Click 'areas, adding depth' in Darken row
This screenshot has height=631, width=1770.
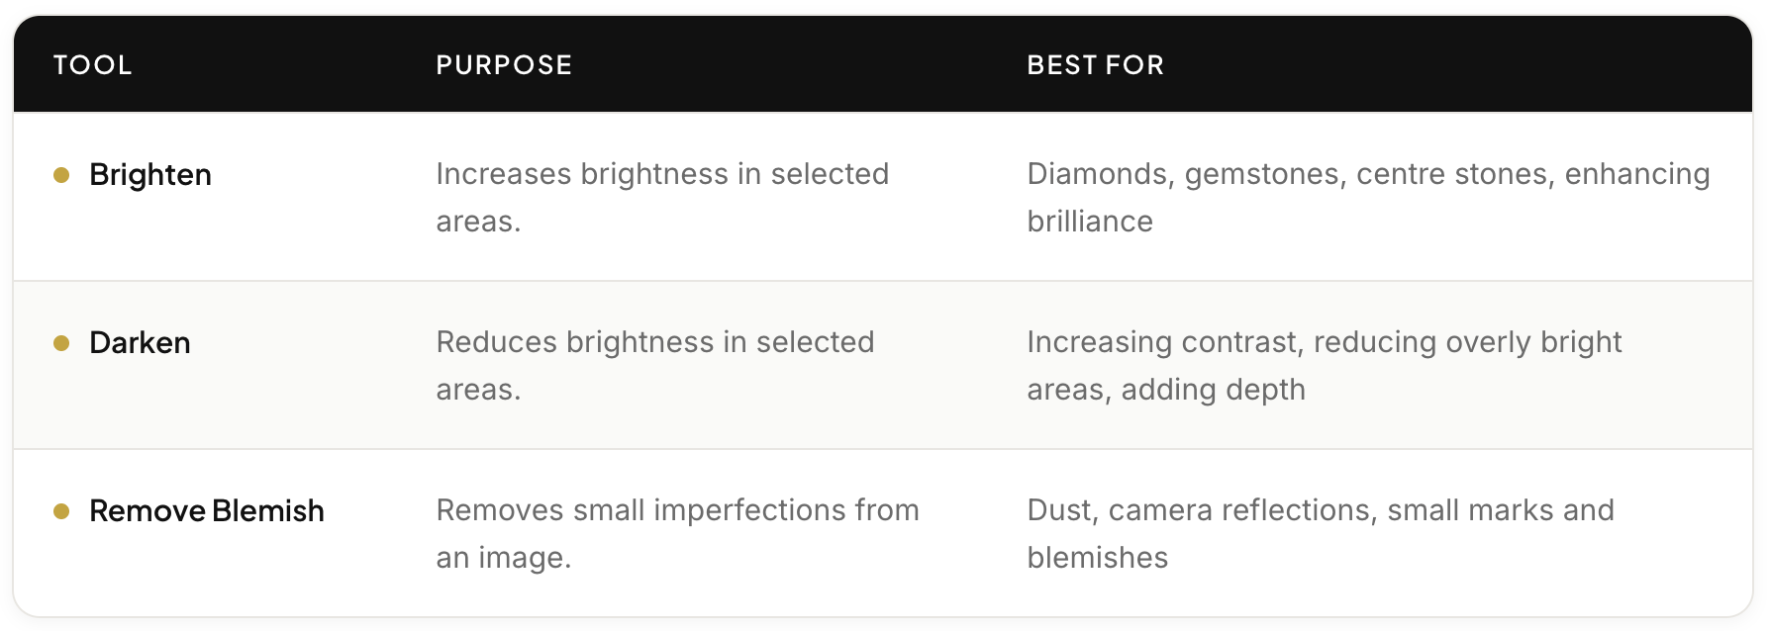(1166, 390)
